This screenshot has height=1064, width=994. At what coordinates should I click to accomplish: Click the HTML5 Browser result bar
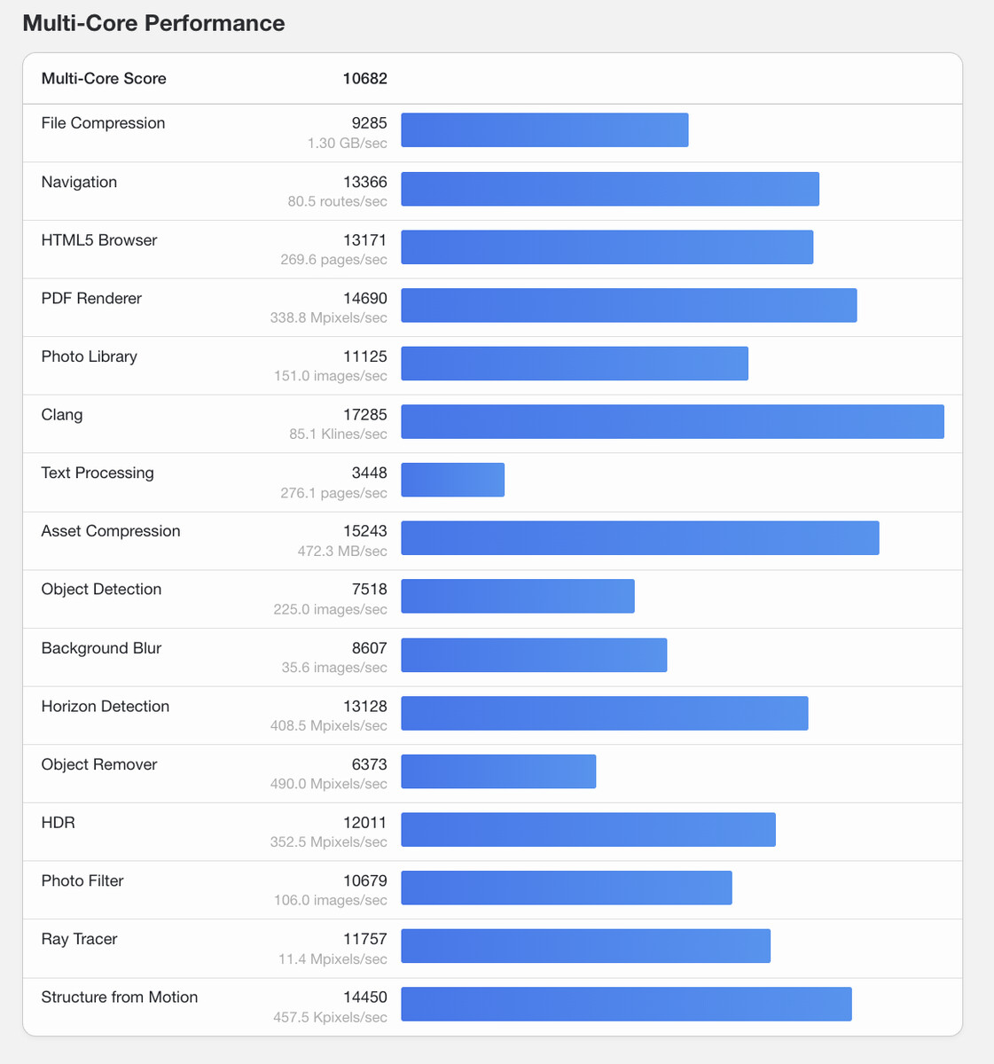coord(607,247)
